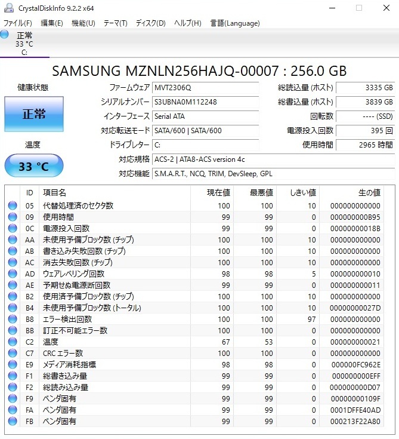Click status icon for attribute FB
399x439 pixels.
click(x=13, y=421)
